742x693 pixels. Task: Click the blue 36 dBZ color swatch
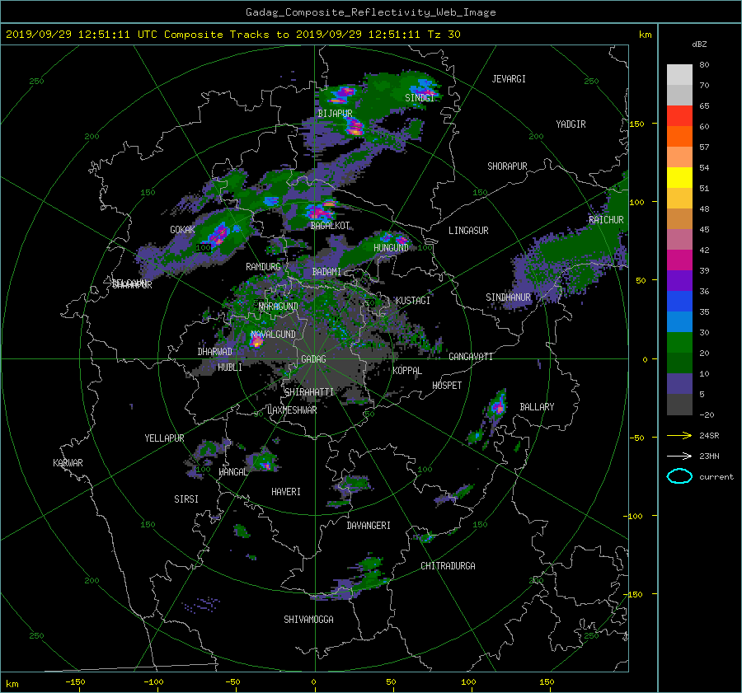click(x=679, y=302)
